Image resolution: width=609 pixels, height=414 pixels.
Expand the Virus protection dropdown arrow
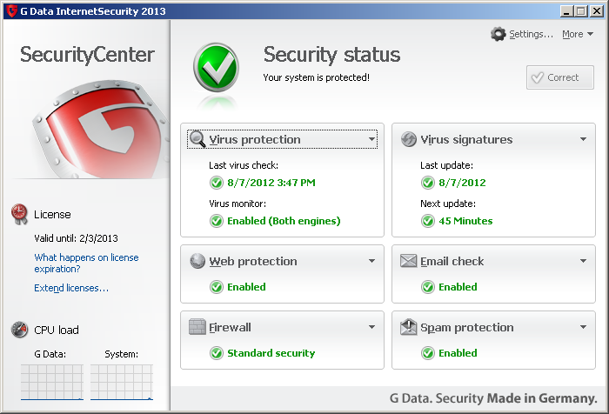click(x=371, y=139)
